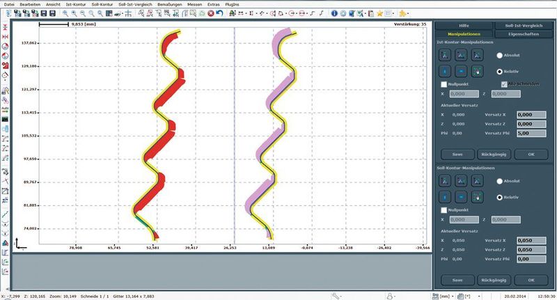Click the gear settings icon next to info

coord(343,13)
